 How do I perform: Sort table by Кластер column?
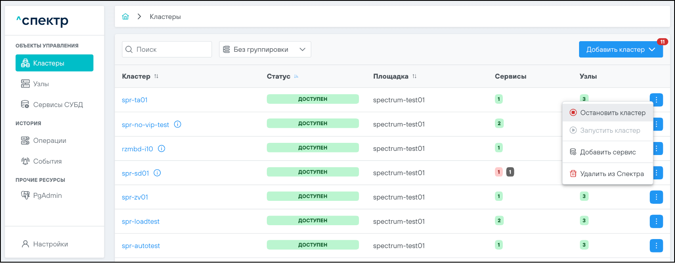pyautogui.click(x=156, y=76)
